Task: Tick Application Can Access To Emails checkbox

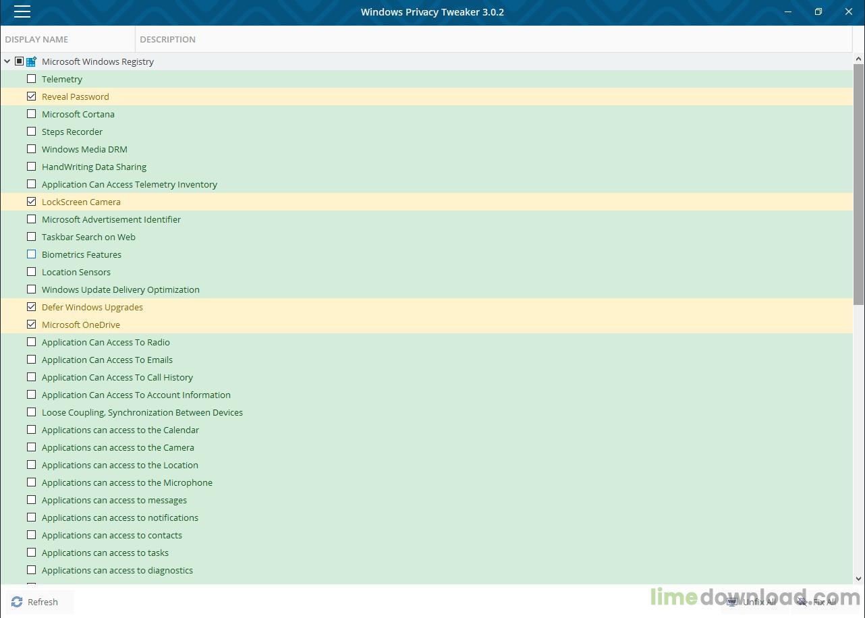Action: [31, 360]
